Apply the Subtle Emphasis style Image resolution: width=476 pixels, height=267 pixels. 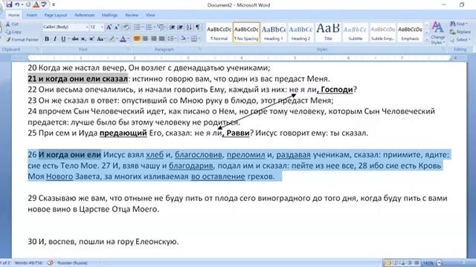(x=383, y=33)
